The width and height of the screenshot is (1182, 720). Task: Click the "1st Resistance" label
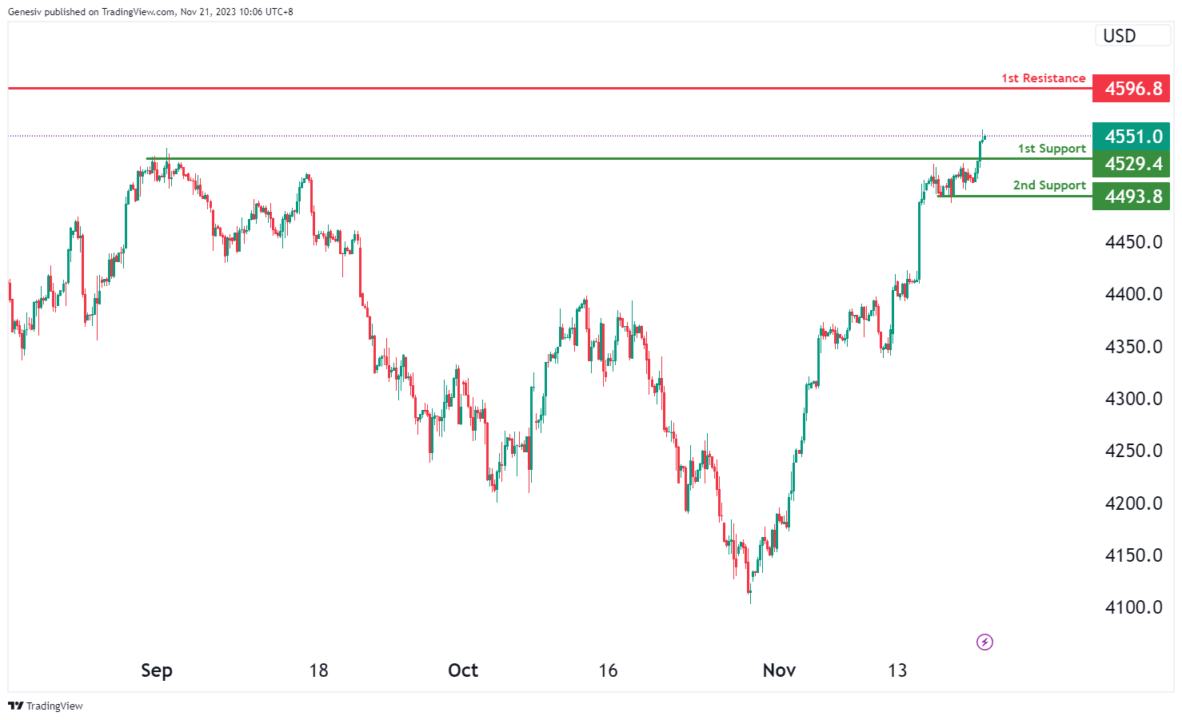click(1043, 78)
